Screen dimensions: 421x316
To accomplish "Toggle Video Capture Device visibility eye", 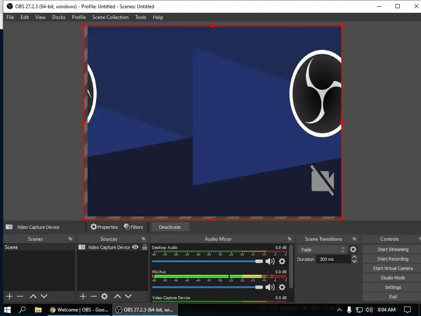I will tap(135, 247).
